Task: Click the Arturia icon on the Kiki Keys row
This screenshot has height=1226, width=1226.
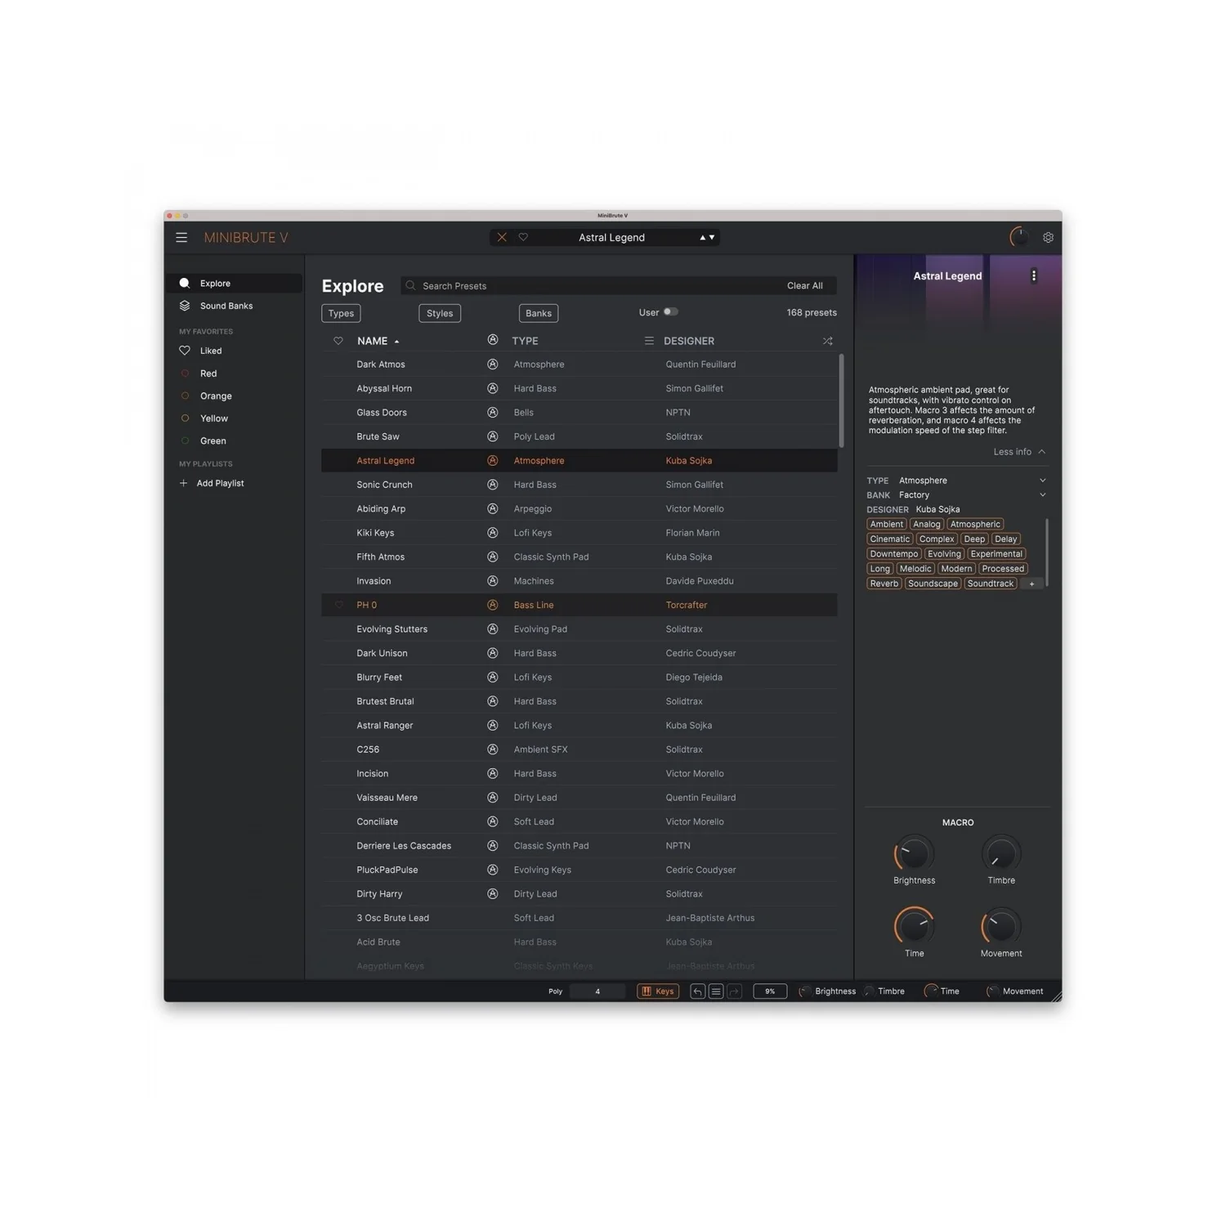Action: click(493, 533)
